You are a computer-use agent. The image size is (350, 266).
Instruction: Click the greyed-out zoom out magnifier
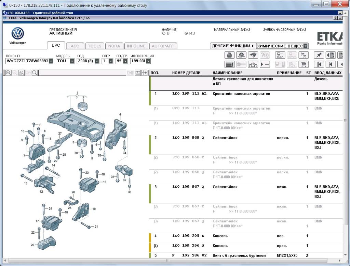tap(15, 73)
